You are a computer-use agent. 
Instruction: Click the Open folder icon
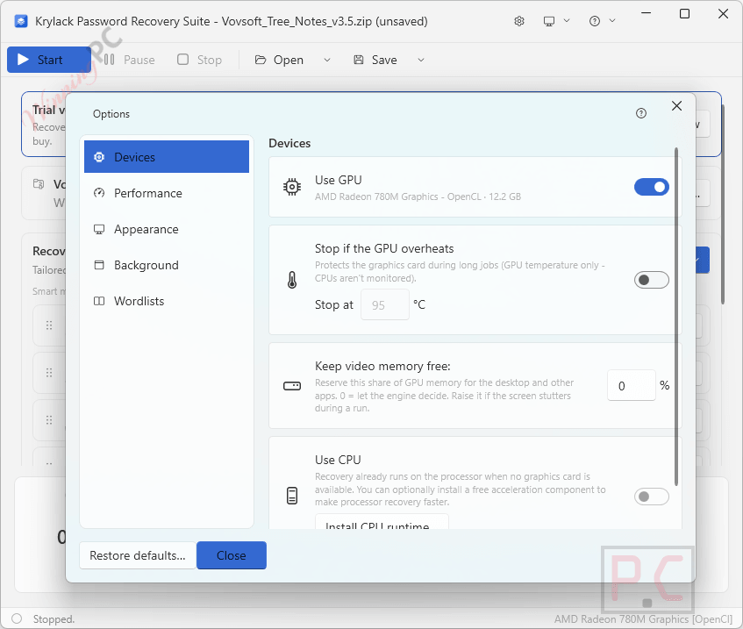click(x=261, y=60)
